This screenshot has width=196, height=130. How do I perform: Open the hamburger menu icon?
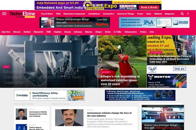click(4, 14)
